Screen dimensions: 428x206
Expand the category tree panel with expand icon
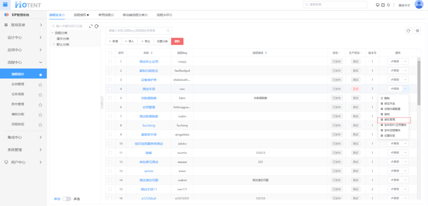(91, 26)
